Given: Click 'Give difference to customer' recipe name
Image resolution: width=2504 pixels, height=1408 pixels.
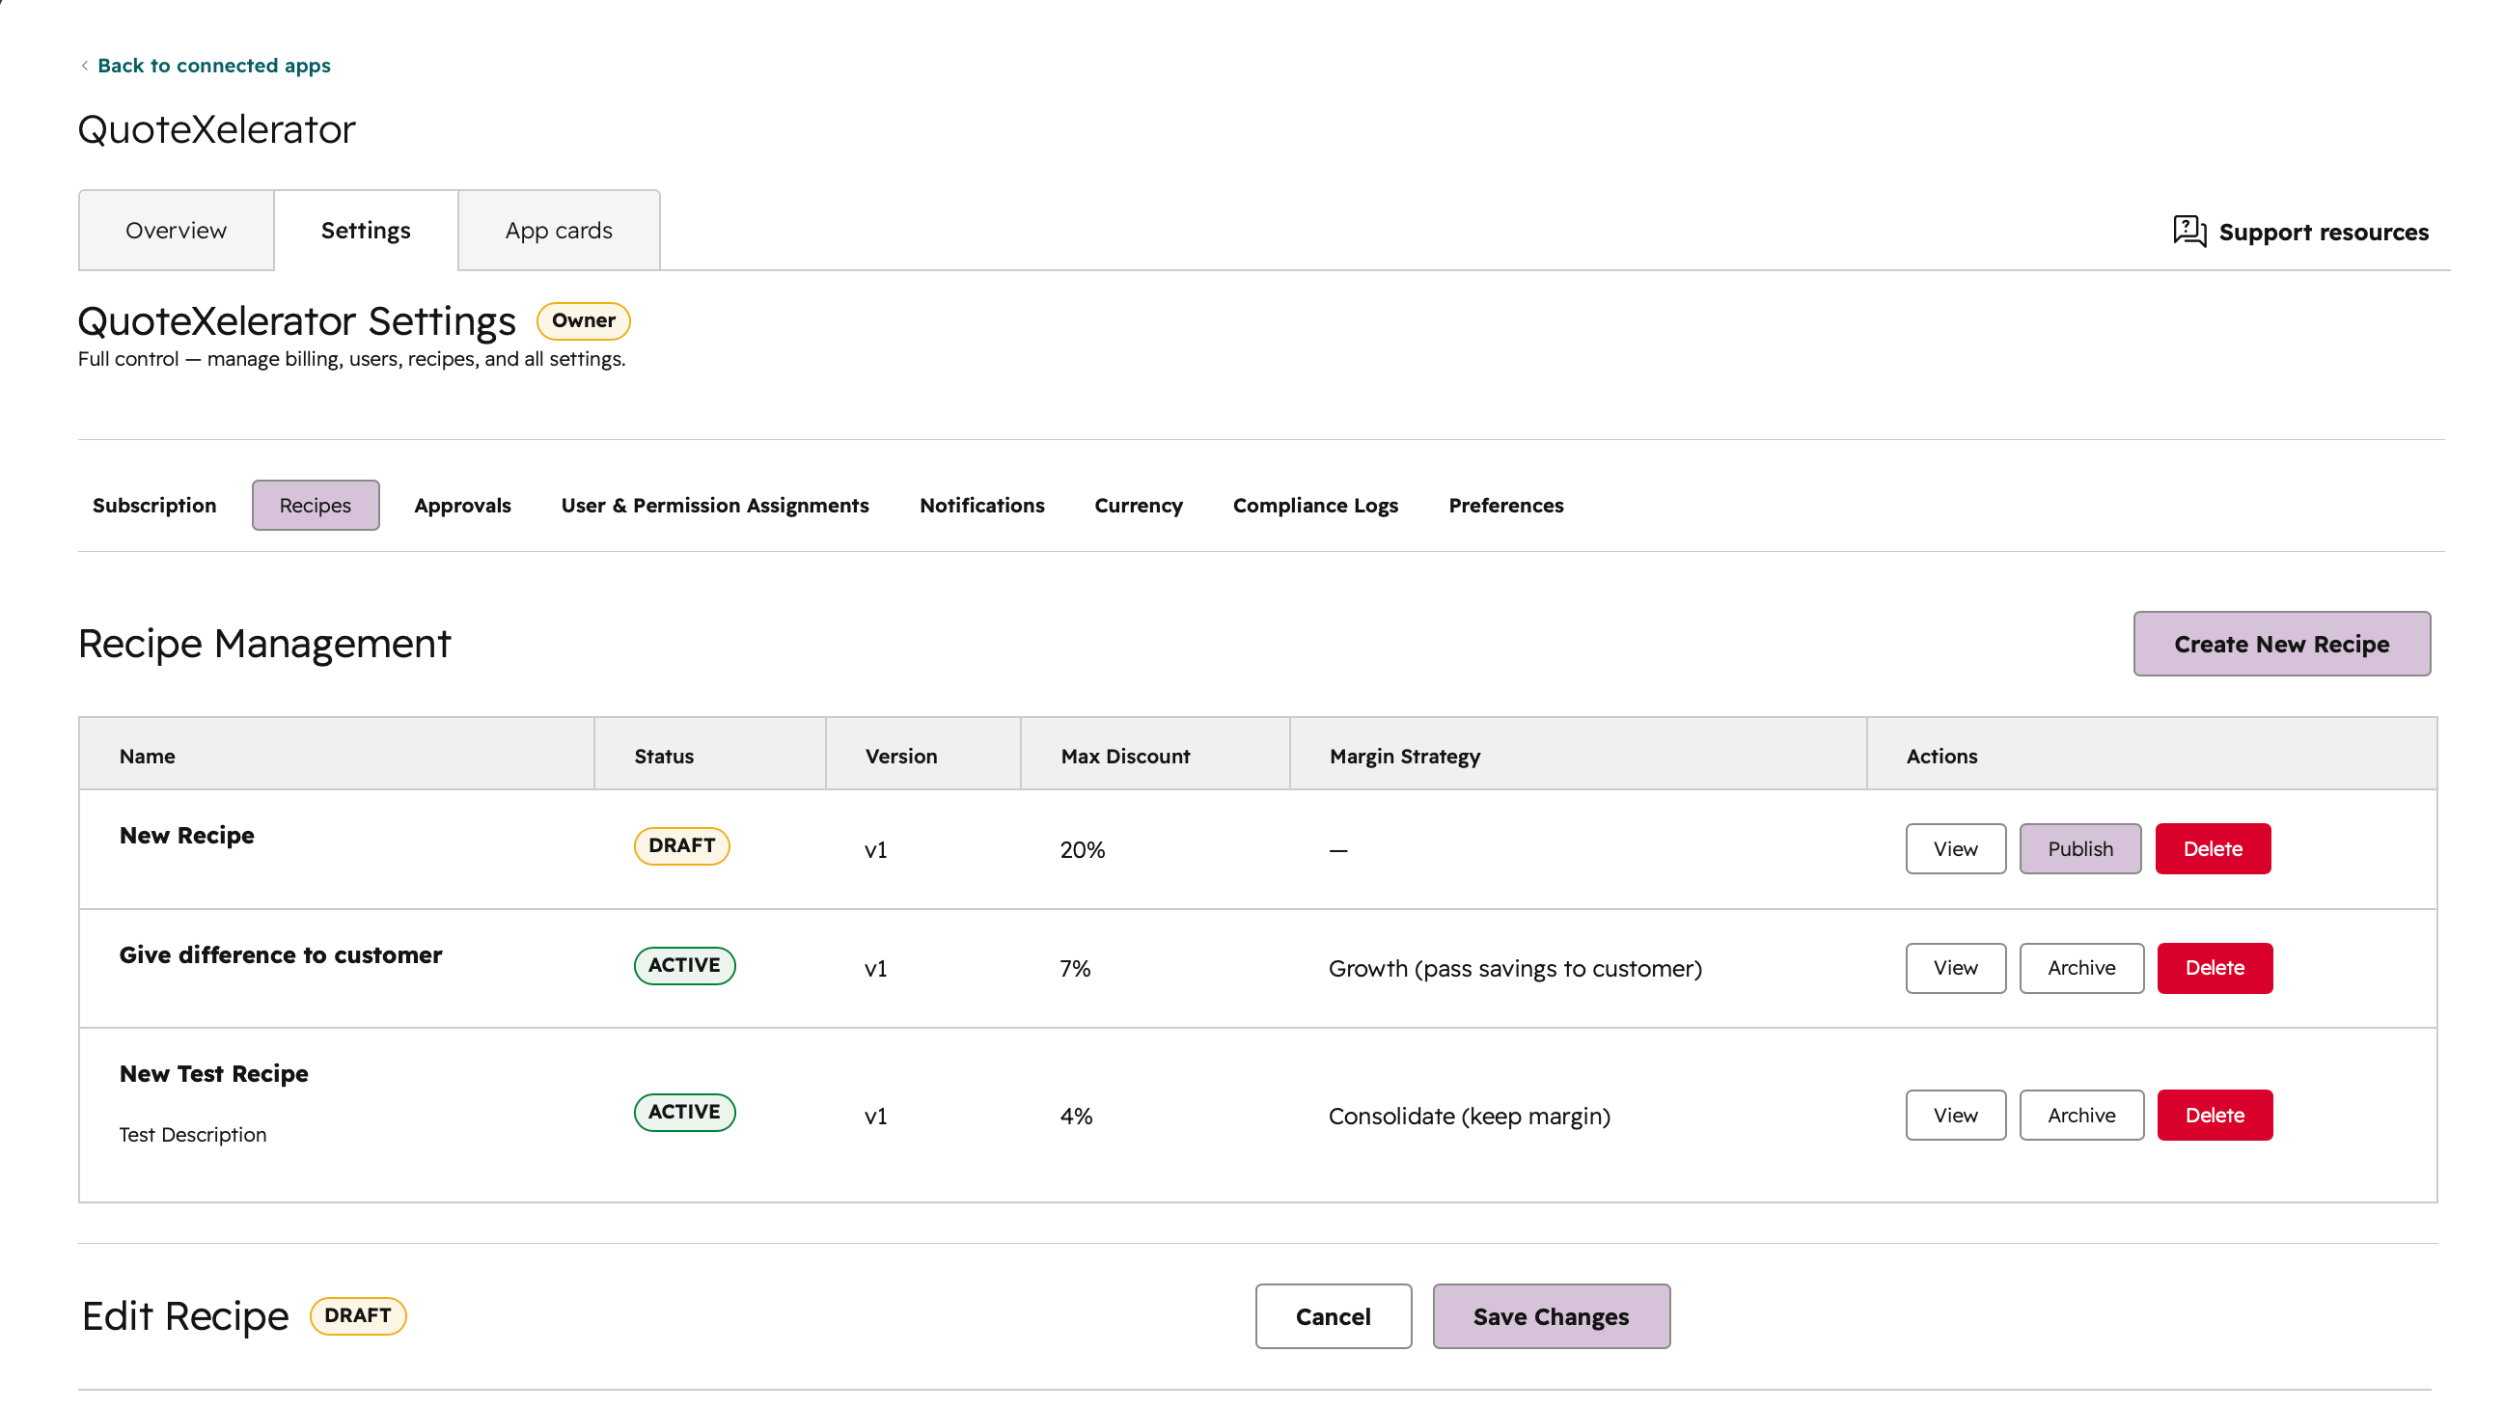Looking at the screenshot, I should click(x=281, y=954).
